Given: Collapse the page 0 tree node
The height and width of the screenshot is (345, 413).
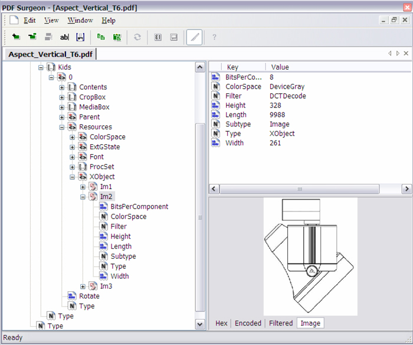Looking at the screenshot, I should click(x=51, y=77).
